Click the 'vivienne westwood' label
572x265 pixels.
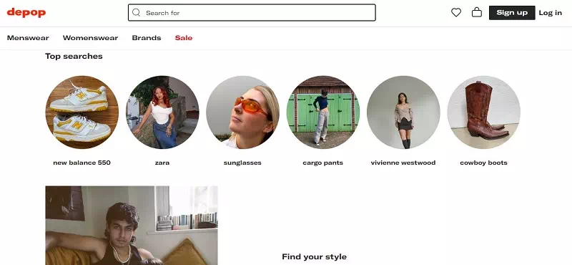pos(403,163)
